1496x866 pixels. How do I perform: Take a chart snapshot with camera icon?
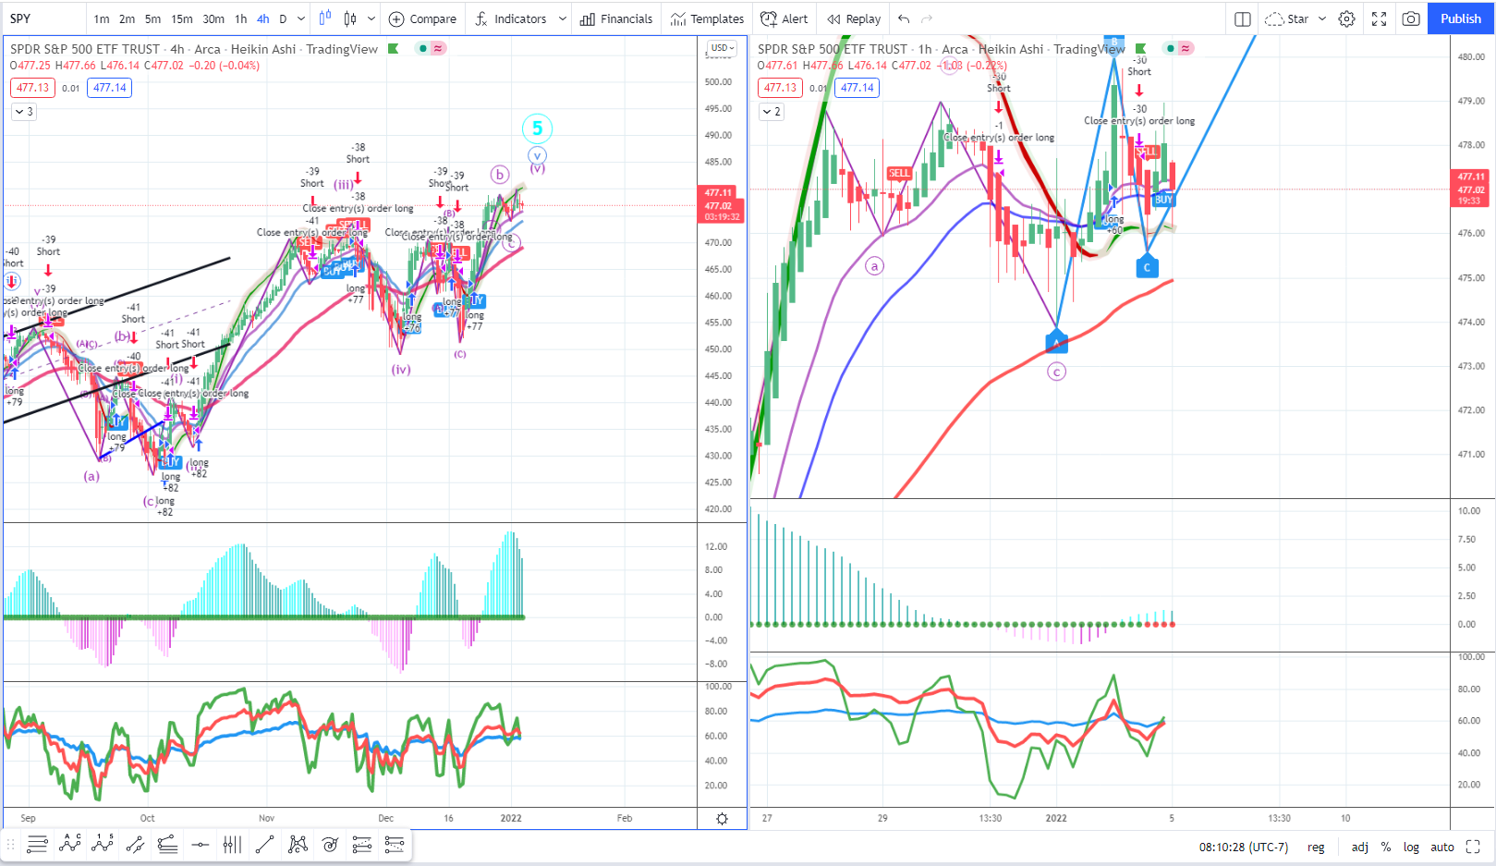coord(1411,18)
